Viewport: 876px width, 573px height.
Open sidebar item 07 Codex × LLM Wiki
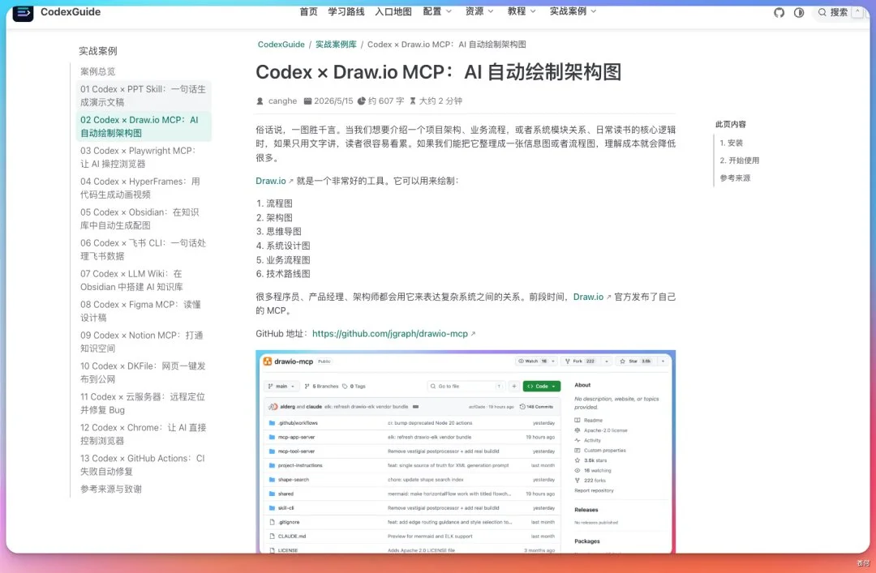coord(144,280)
